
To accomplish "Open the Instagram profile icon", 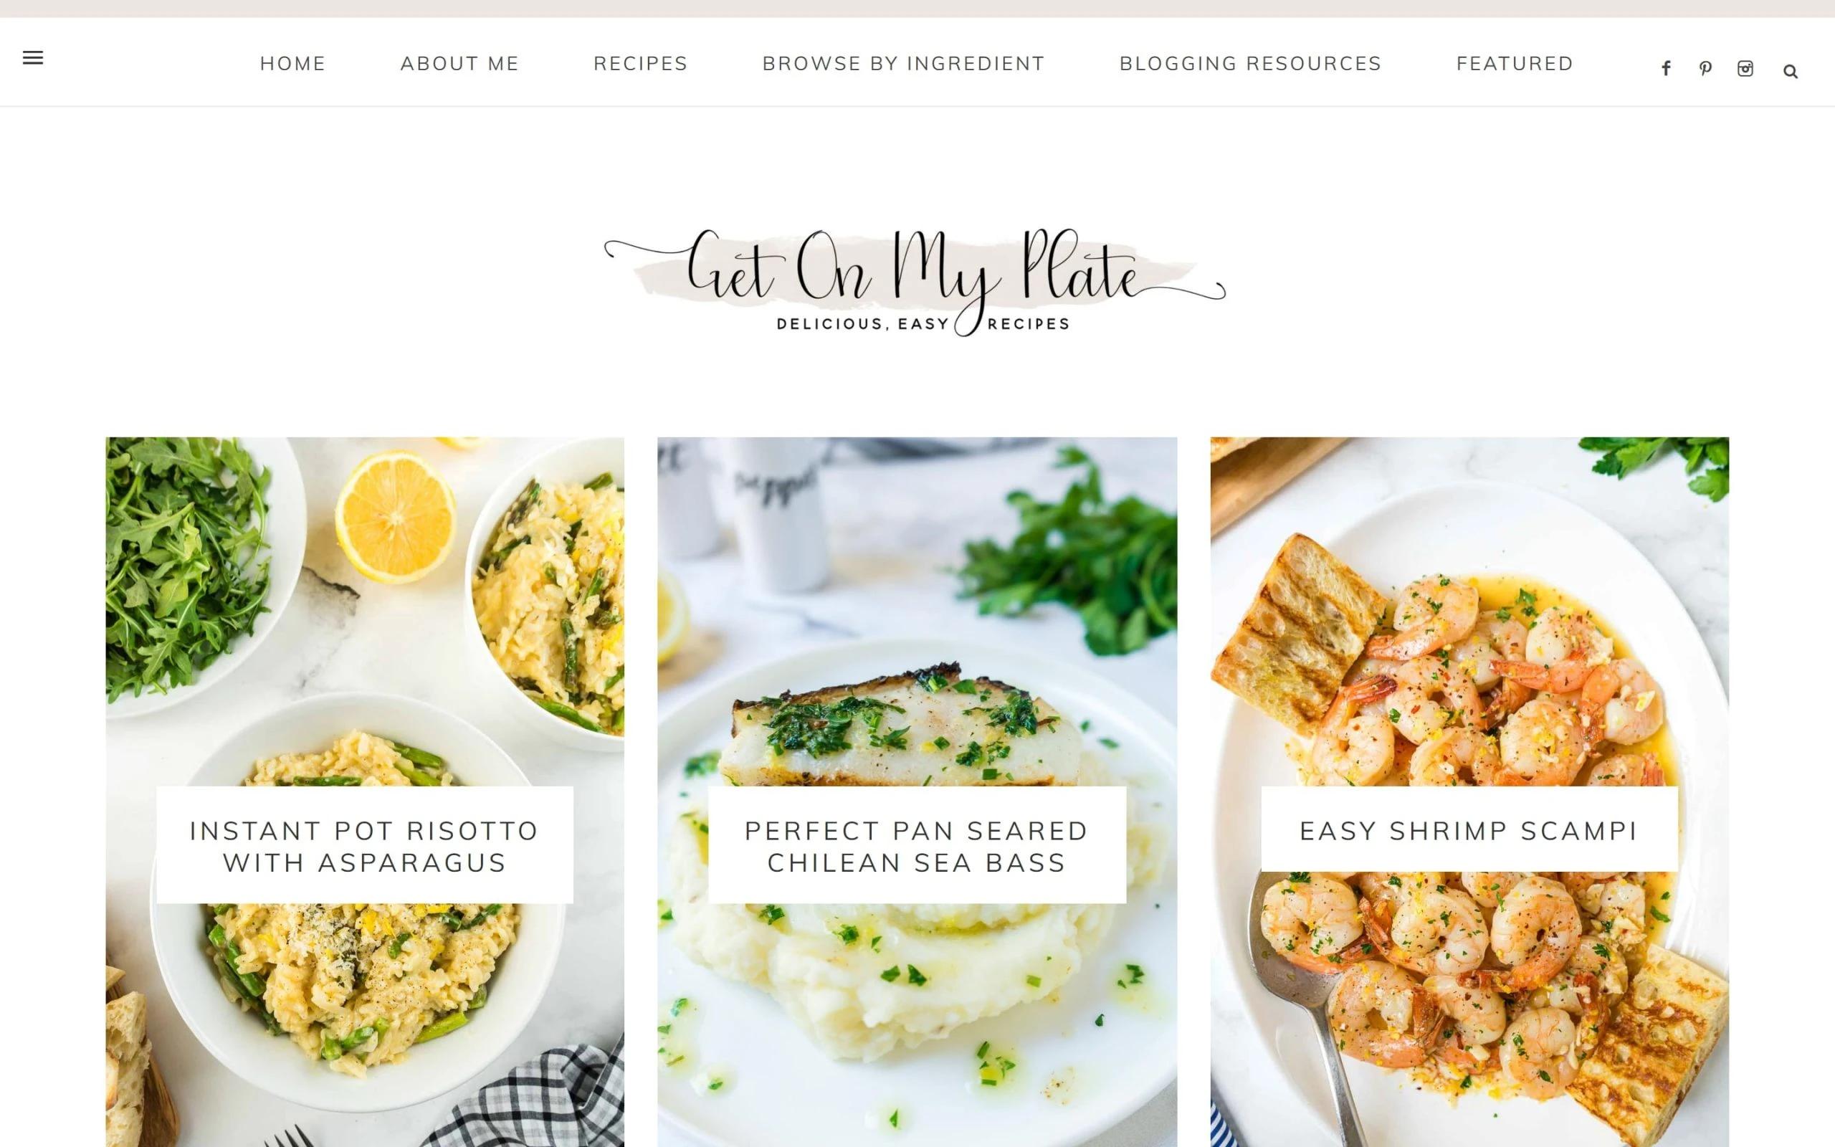I will pos(1745,69).
